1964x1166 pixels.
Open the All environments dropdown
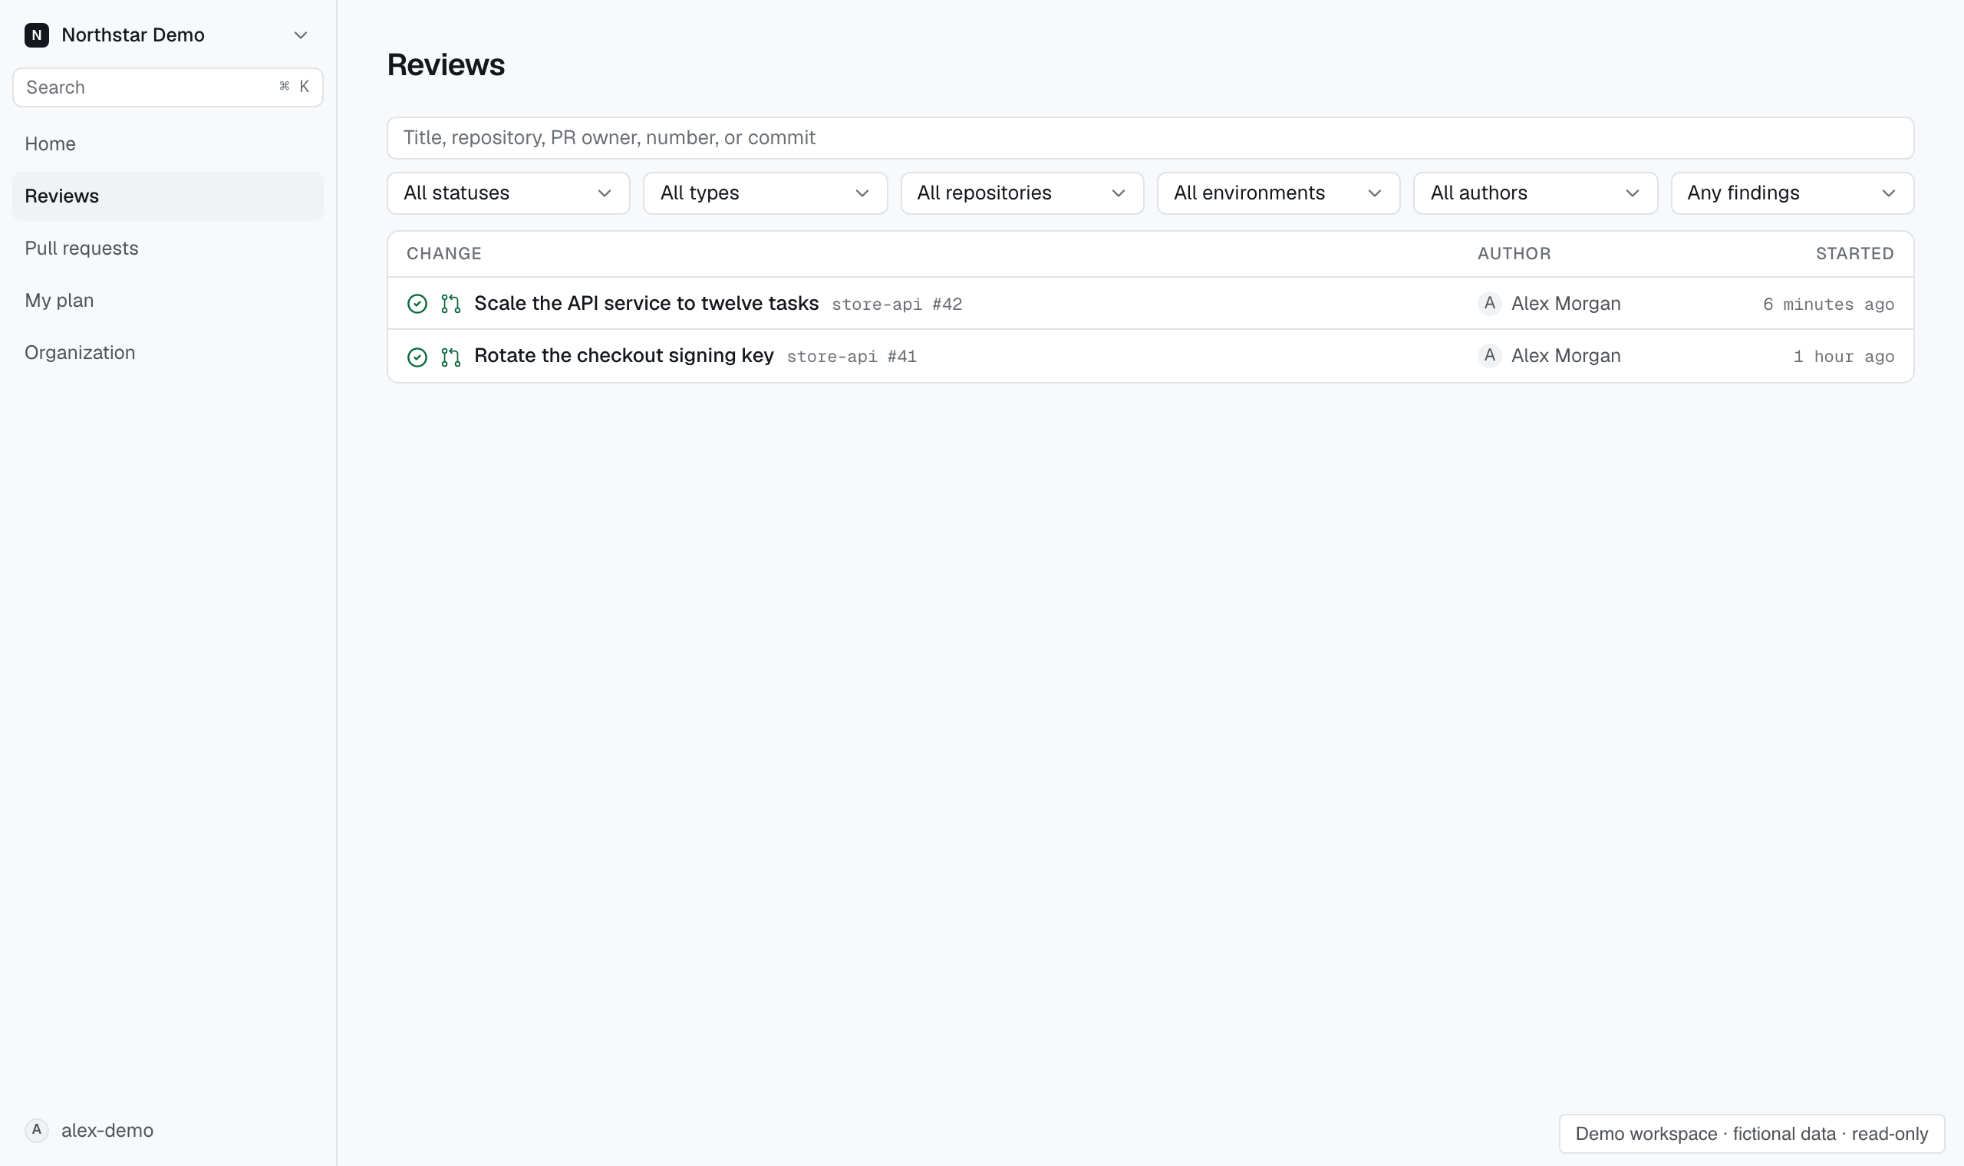[1278, 193]
